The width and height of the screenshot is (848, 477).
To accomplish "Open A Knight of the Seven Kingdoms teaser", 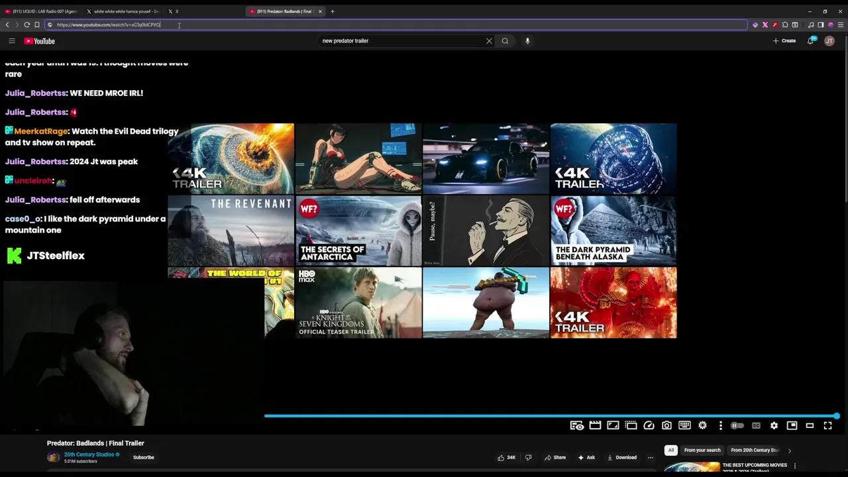I will point(358,303).
